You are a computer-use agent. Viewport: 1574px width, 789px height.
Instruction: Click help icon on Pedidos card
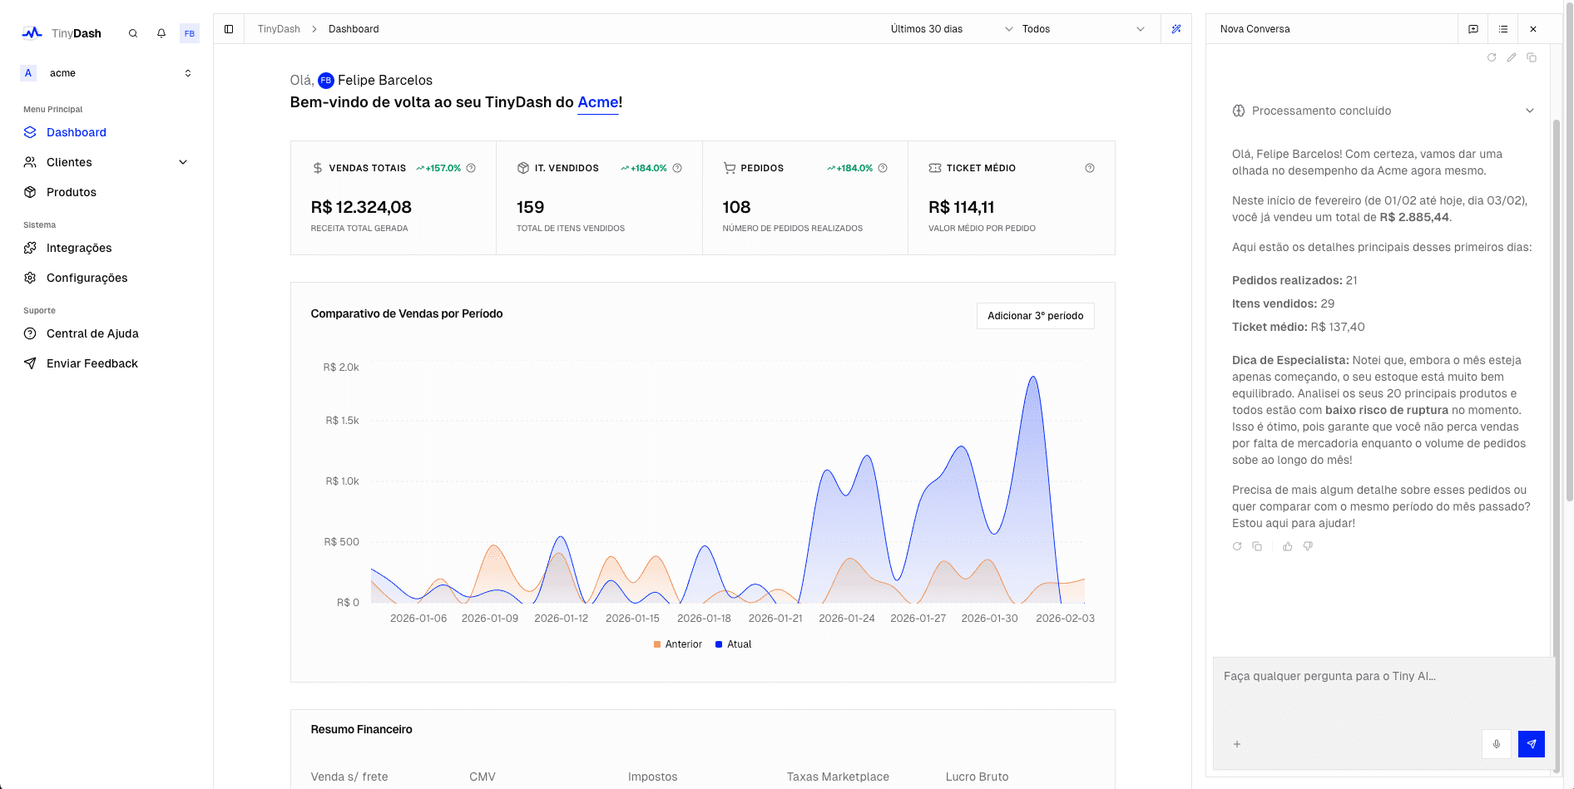[883, 168]
